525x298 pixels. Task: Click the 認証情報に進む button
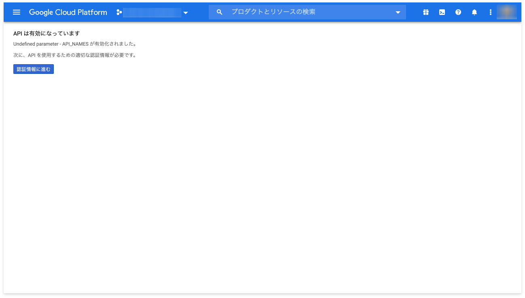point(34,69)
